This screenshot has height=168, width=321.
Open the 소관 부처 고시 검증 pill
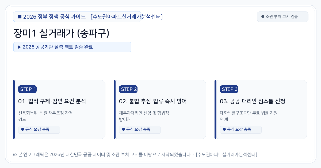pyautogui.click(x=282, y=17)
